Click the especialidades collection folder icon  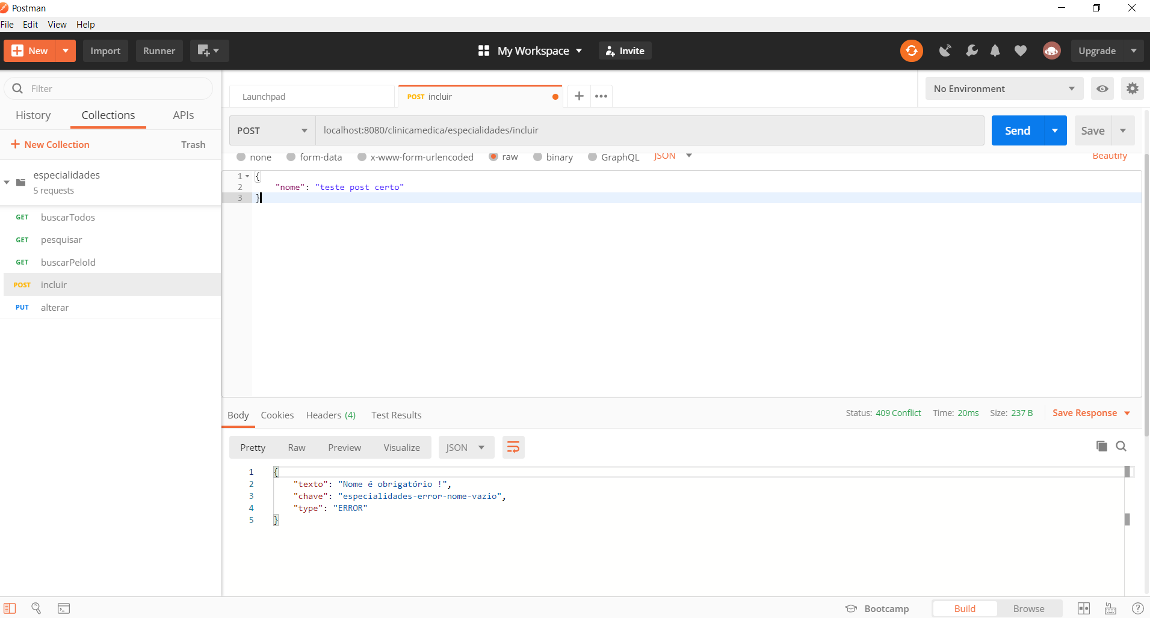tap(21, 182)
